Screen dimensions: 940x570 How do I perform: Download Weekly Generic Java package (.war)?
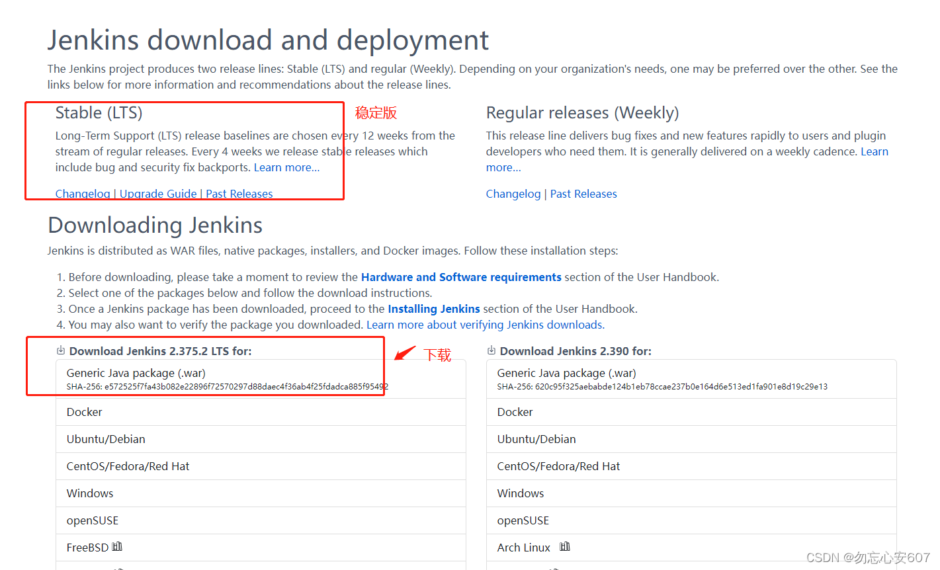(x=691, y=379)
